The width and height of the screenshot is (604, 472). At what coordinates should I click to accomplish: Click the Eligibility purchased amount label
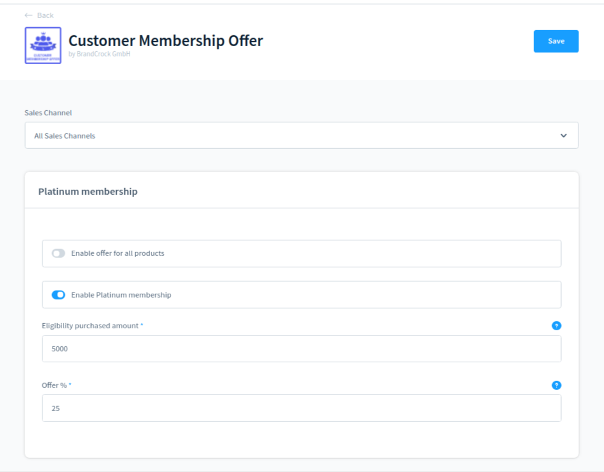pos(90,326)
